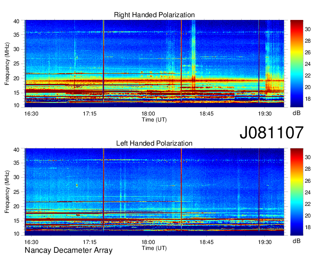316x256 pixels.
Task: Click the 20 MHz frequency tick on Left Handed plot
Action: tap(17, 206)
